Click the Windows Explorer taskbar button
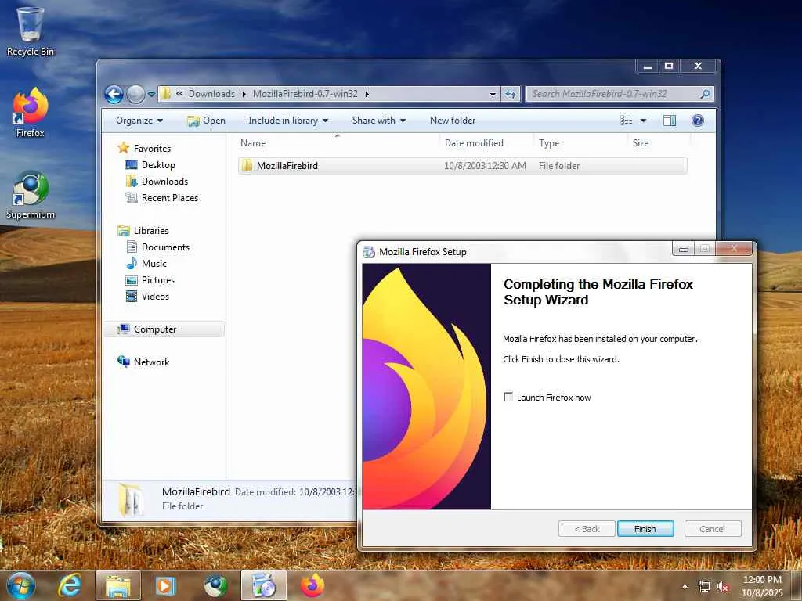The height and width of the screenshot is (601, 802). [118, 585]
